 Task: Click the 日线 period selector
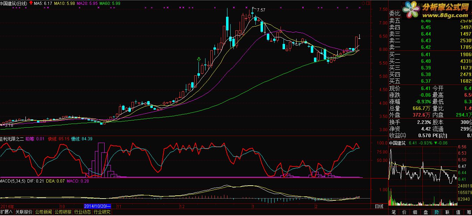379,206
